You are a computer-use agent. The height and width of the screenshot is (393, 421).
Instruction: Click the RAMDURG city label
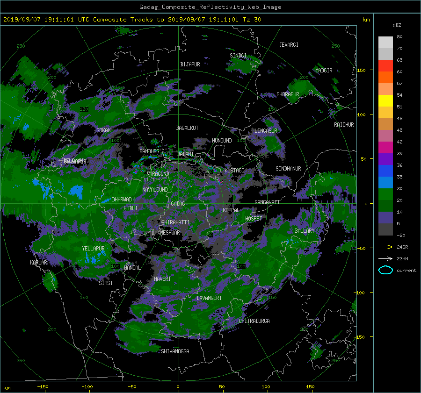[149, 151]
